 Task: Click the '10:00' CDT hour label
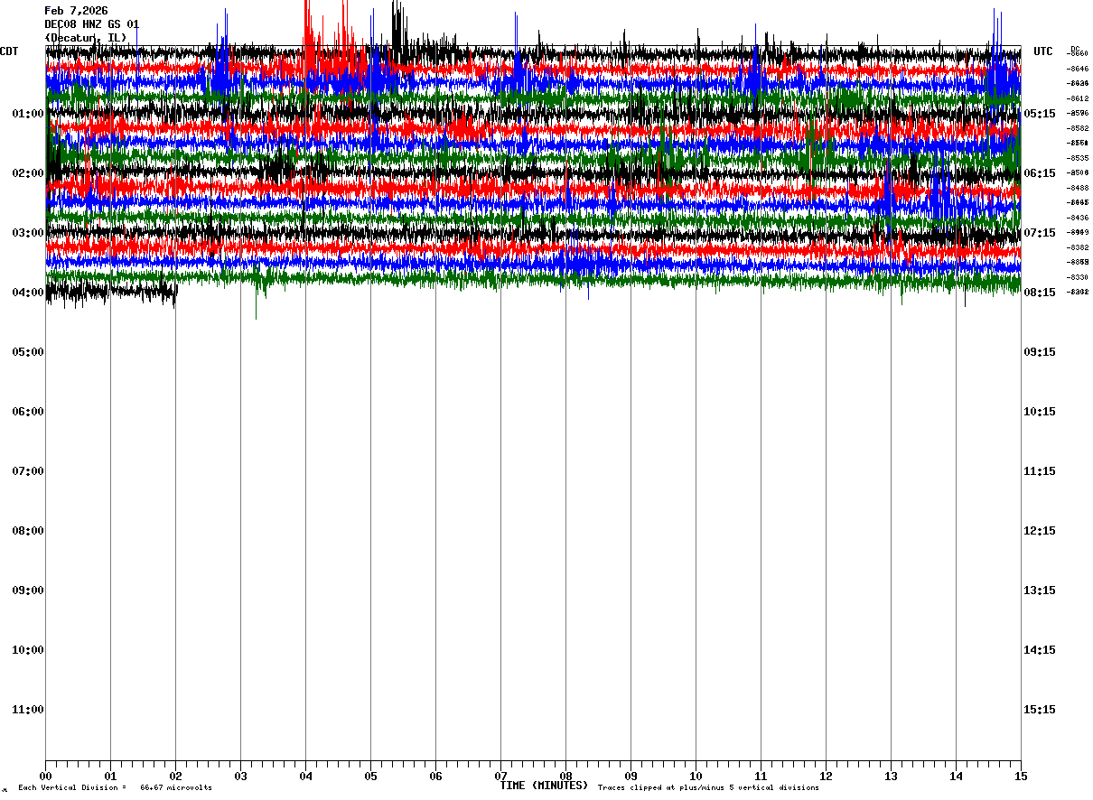[28, 650]
